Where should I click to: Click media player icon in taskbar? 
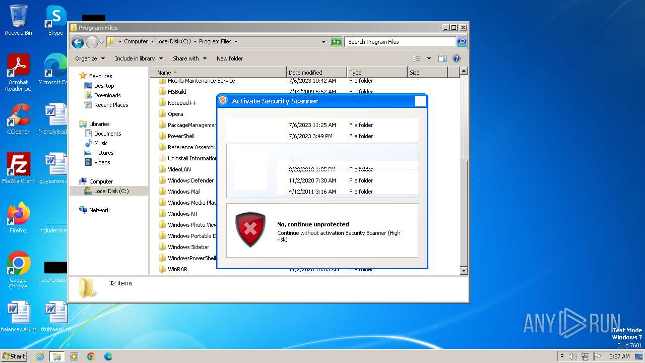click(74, 356)
